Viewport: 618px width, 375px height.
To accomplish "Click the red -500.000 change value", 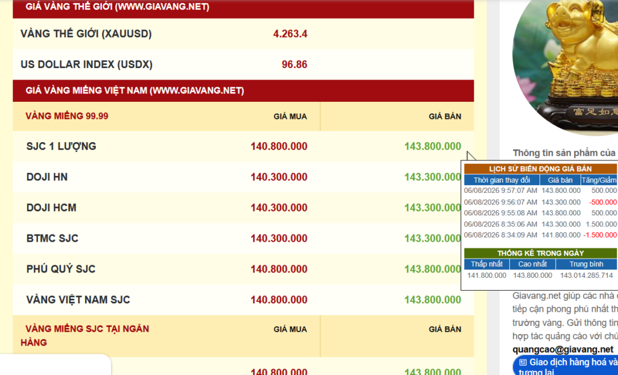I will (x=603, y=202).
